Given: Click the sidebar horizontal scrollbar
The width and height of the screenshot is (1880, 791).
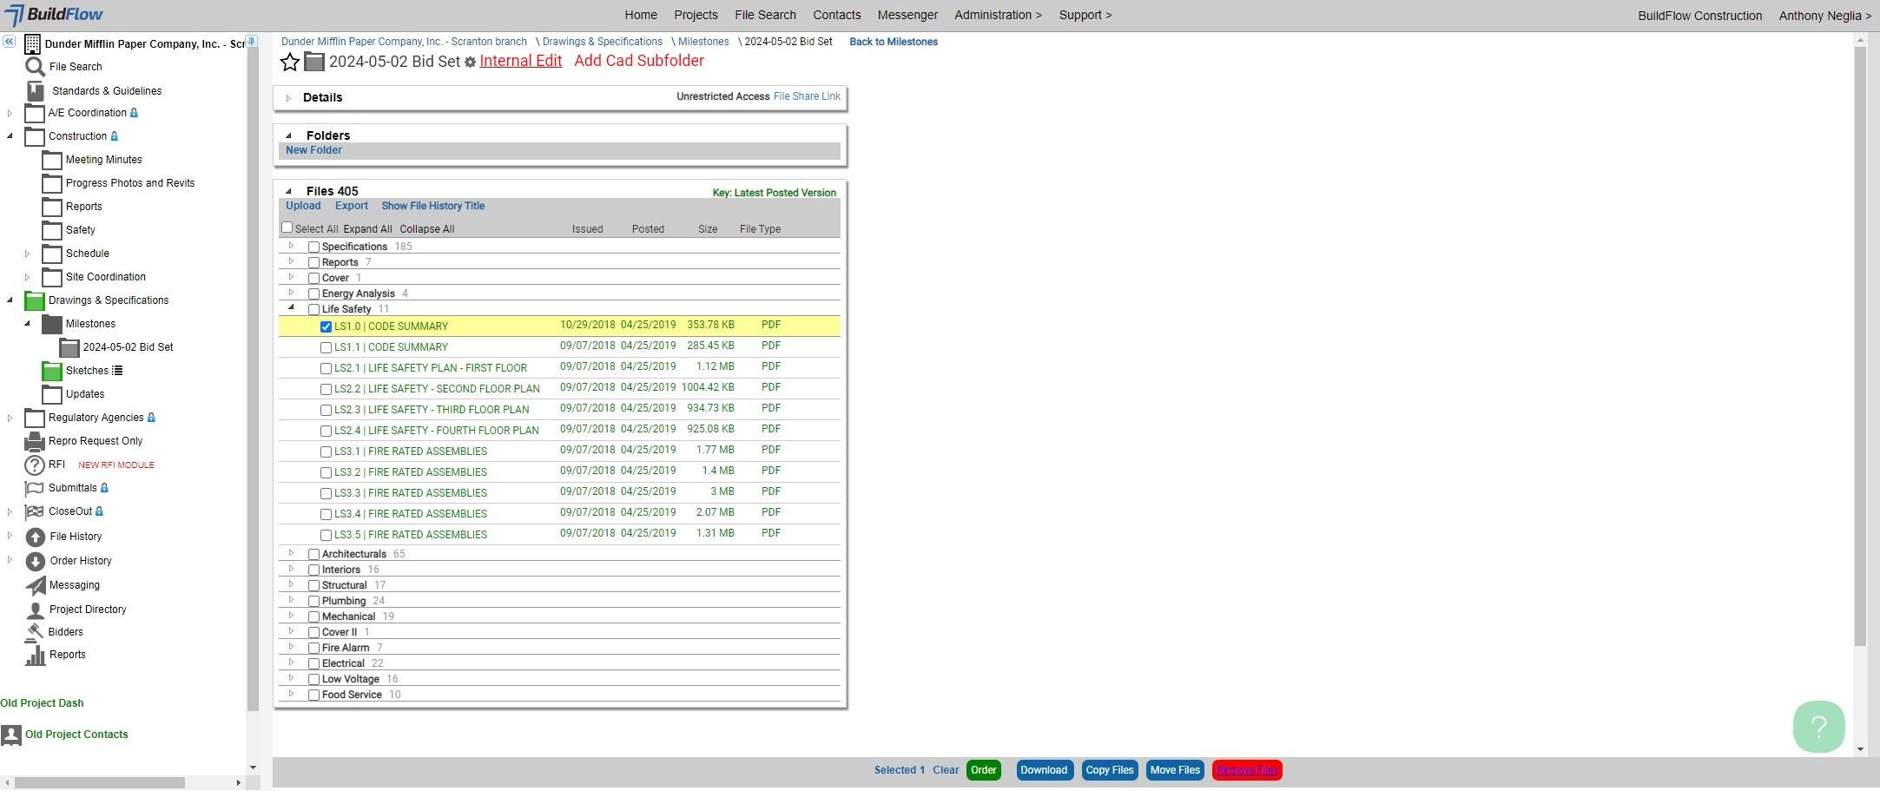Looking at the screenshot, I should coord(100,782).
